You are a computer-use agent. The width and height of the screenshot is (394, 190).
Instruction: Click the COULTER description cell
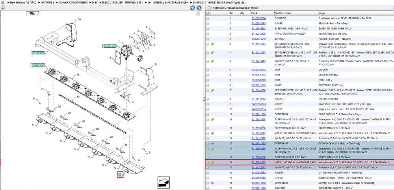[x=295, y=188]
